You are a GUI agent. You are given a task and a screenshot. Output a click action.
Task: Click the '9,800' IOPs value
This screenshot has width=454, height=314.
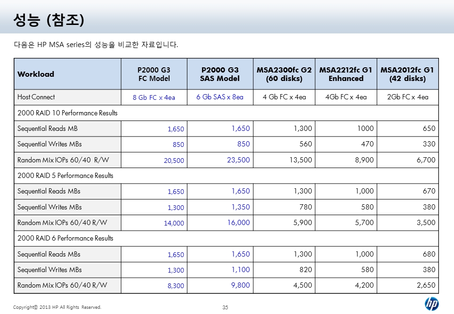coord(240,285)
